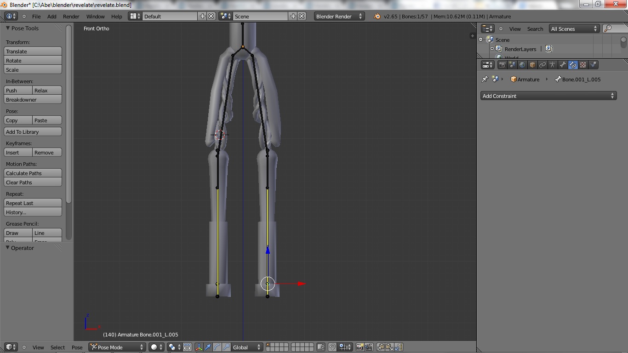
Task: Open the World properties globe tab
Action: click(x=522, y=65)
